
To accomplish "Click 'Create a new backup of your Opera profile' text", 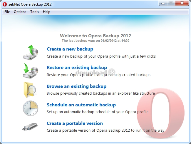I will (x=84, y=56).
